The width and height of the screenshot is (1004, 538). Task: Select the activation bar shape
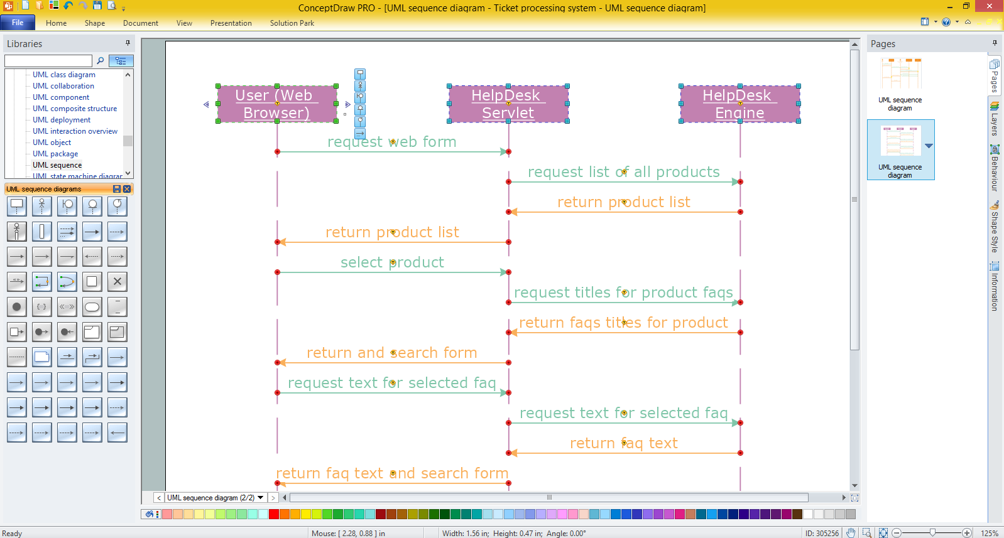click(42, 232)
